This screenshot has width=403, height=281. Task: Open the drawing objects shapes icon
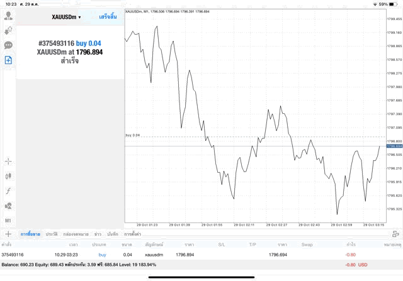[9, 205]
